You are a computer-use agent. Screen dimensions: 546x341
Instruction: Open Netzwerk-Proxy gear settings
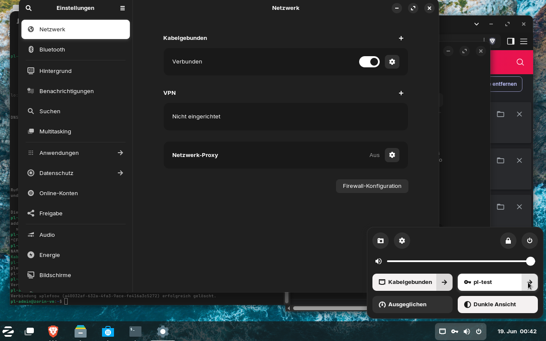click(x=392, y=155)
